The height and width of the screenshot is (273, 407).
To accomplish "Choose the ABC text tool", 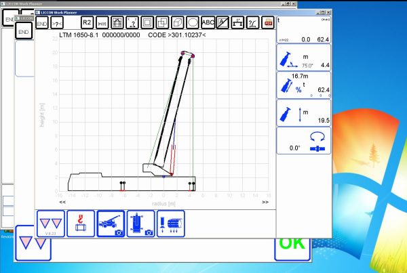I will point(208,23).
